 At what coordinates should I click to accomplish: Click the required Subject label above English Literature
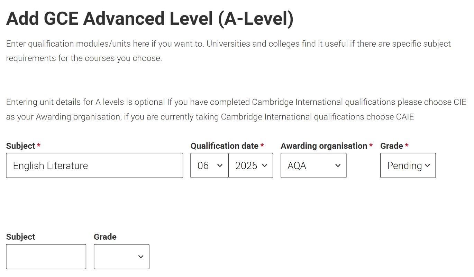(x=21, y=146)
